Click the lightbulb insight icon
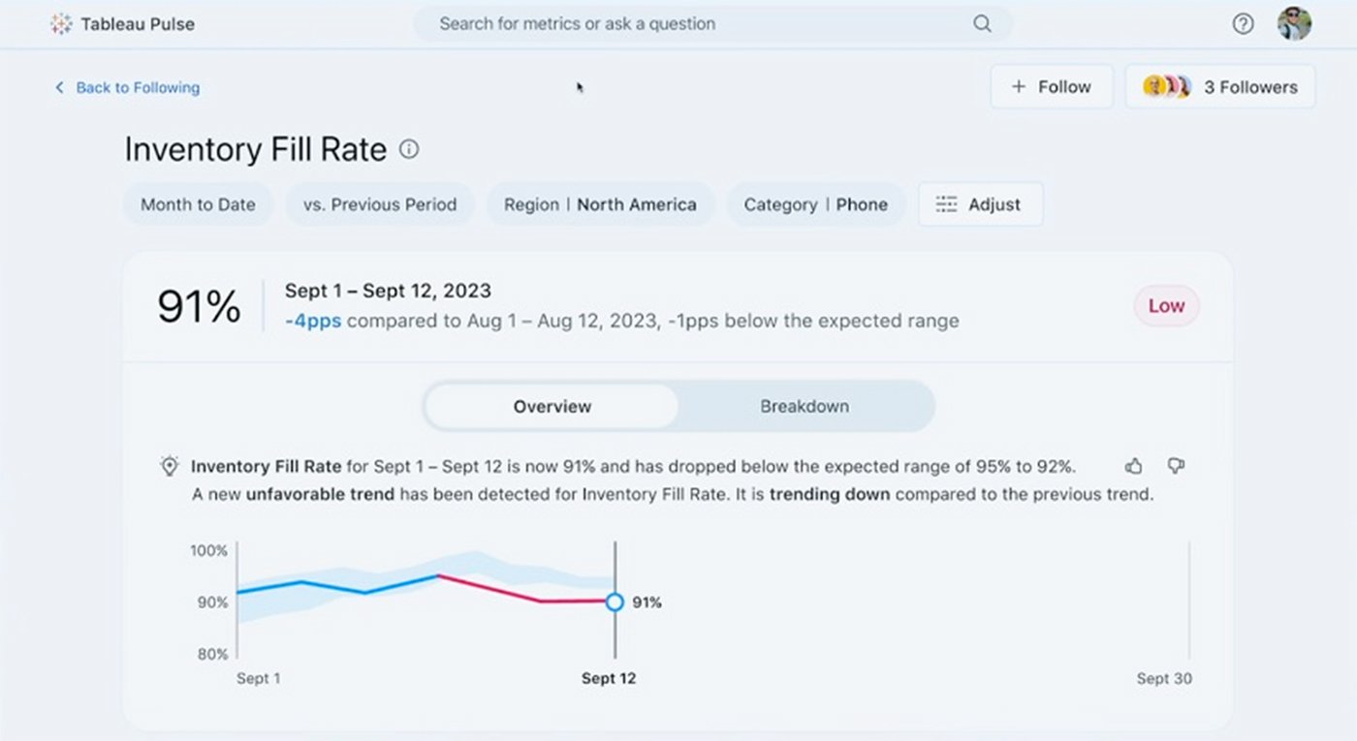Viewport: 1357px width, 741px height. pyautogui.click(x=170, y=467)
